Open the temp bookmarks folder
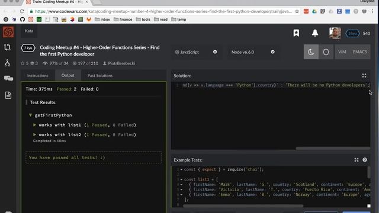379x213 pixels. 179,20
